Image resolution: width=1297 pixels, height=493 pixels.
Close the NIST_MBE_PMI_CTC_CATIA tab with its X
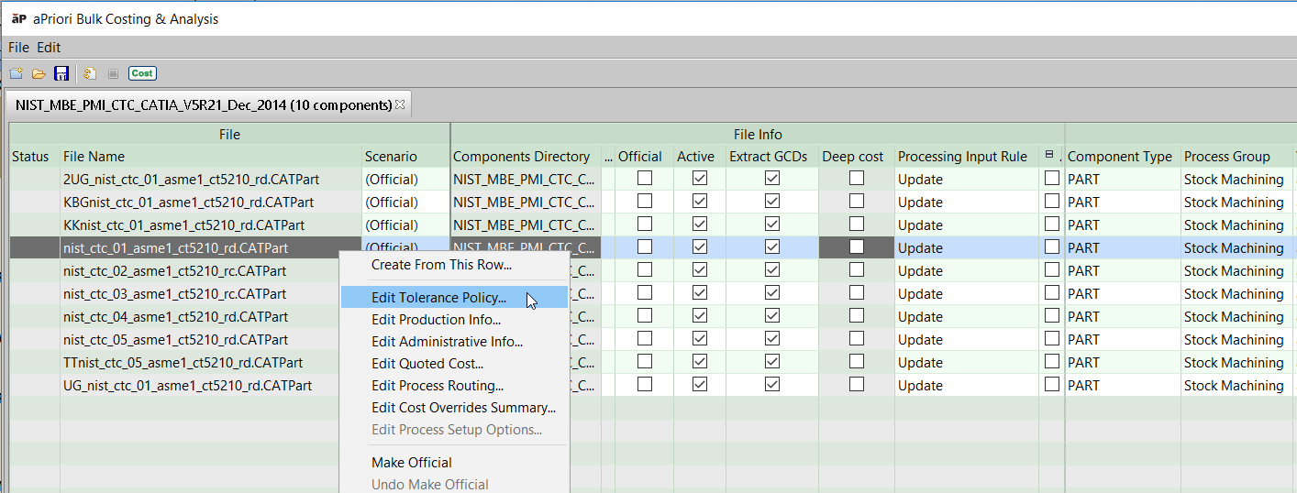(400, 104)
